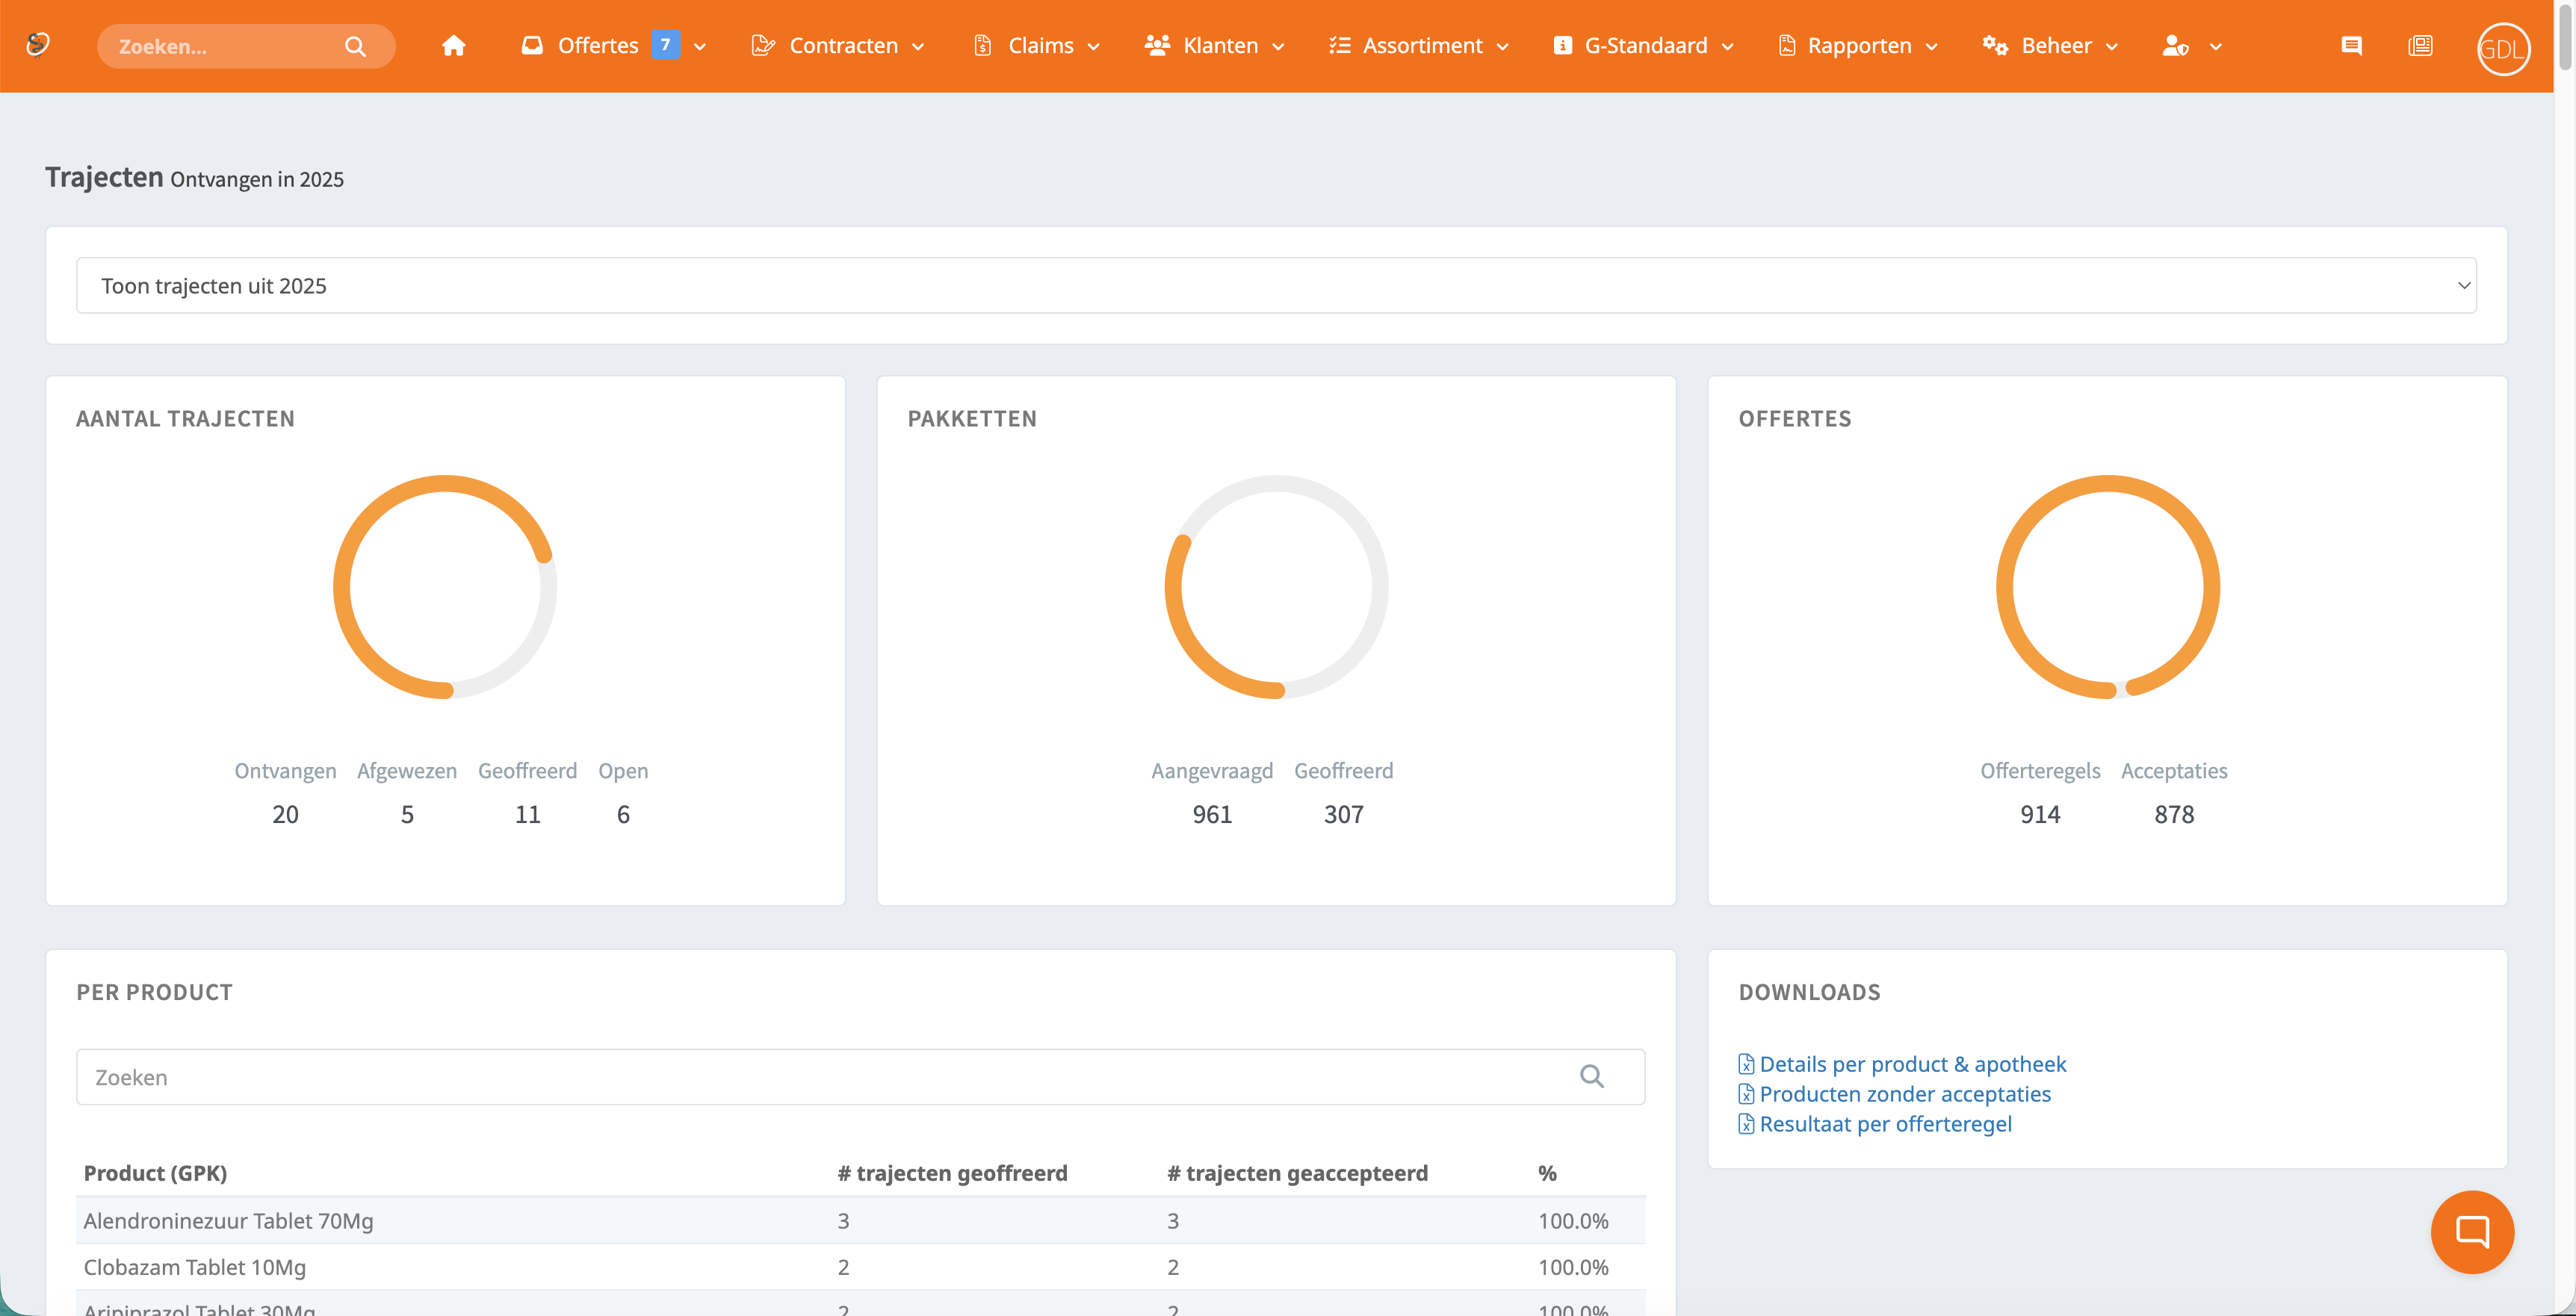Open the user security account menu icon
This screenshot has width=2576, height=1316.
point(2191,46)
